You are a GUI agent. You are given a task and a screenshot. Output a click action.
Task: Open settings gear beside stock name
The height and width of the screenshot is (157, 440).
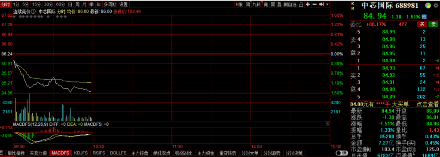click(436, 6)
